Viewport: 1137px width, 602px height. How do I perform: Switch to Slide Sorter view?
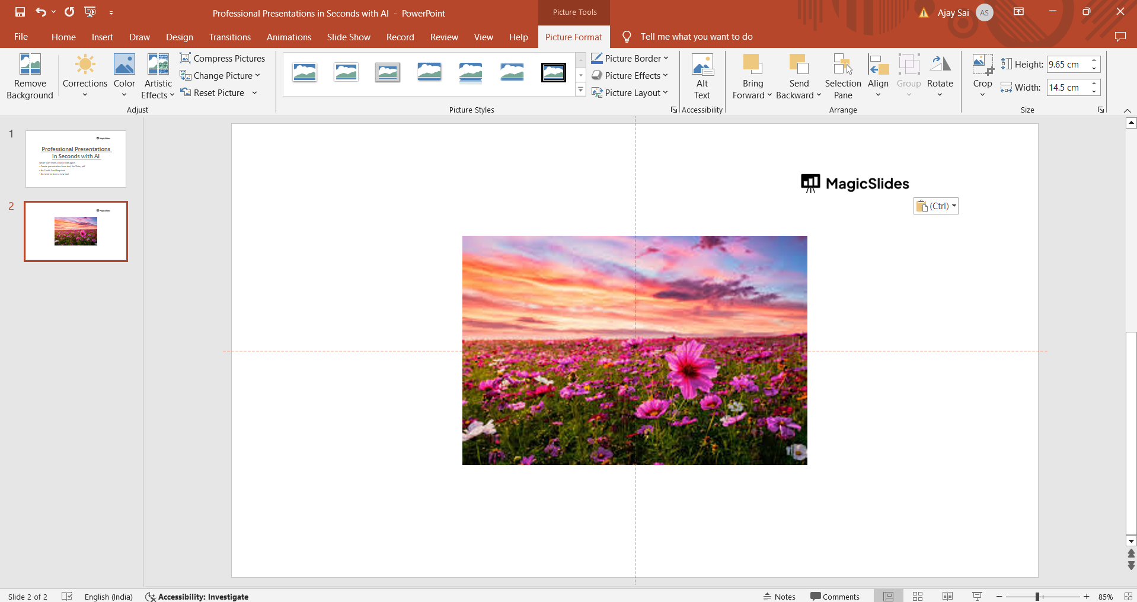[918, 596]
